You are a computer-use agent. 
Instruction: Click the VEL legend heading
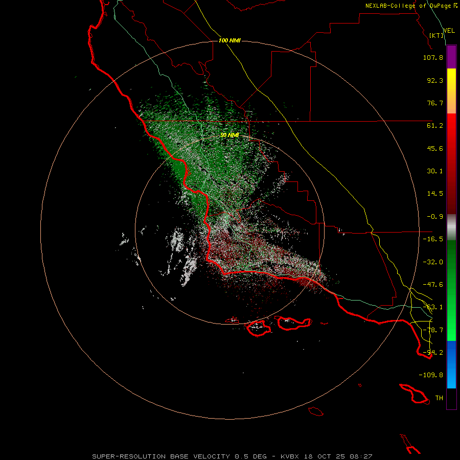point(449,31)
